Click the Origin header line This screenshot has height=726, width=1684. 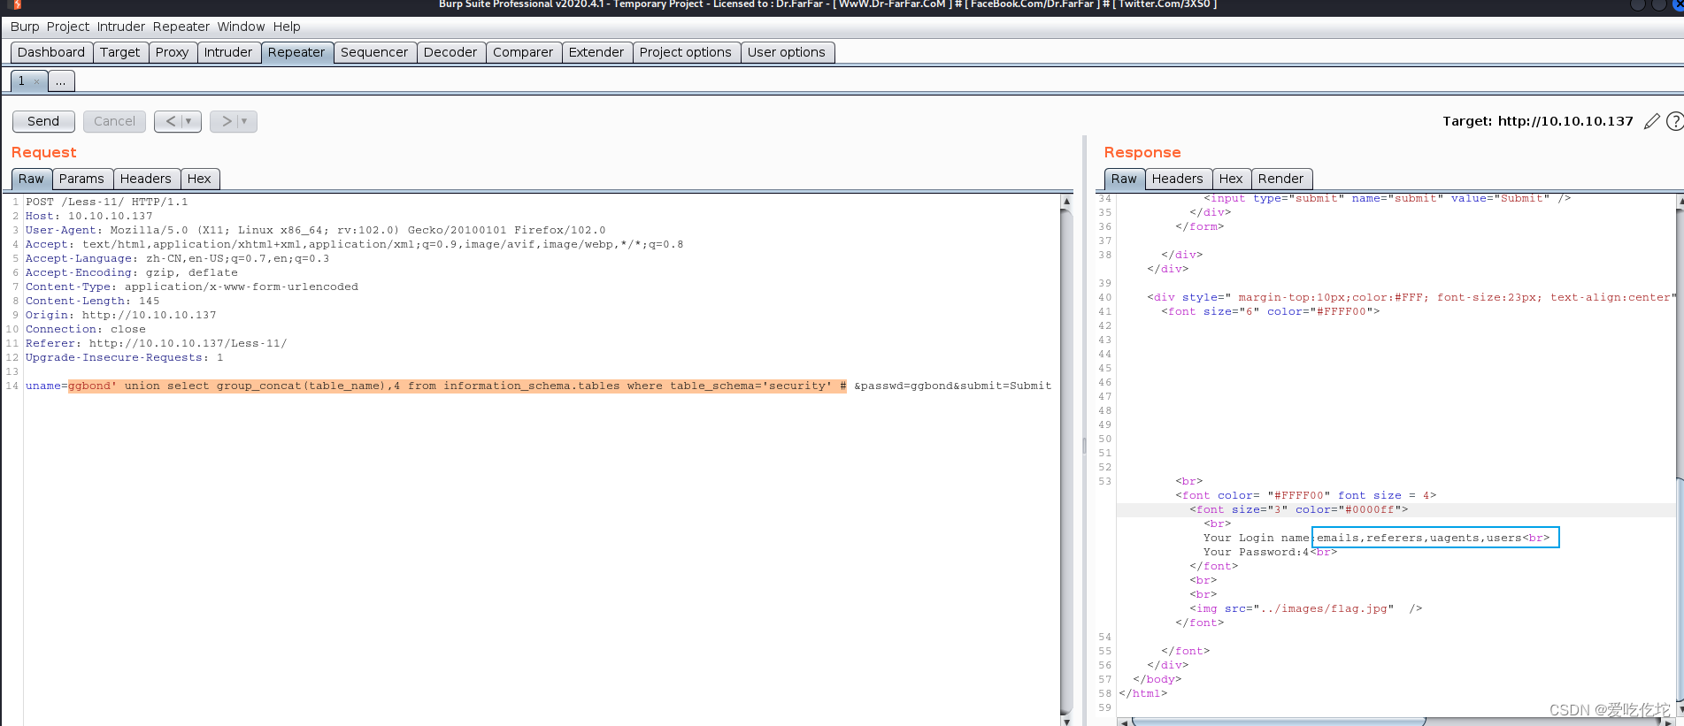coord(120,315)
